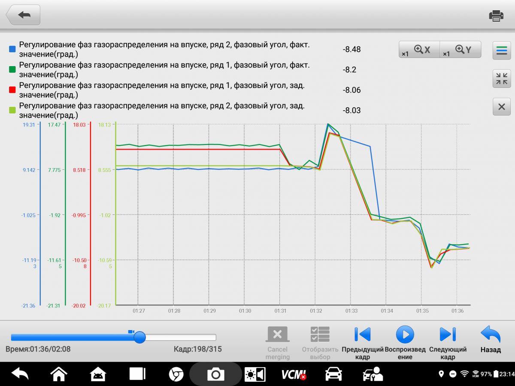Collapse graph using shrink arrows icon
This screenshot has height=386, width=515.
pyautogui.click(x=501, y=79)
